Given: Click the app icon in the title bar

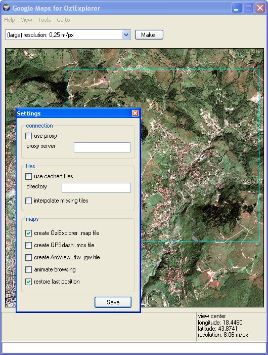Looking at the screenshot, I should (x=7, y=8).
